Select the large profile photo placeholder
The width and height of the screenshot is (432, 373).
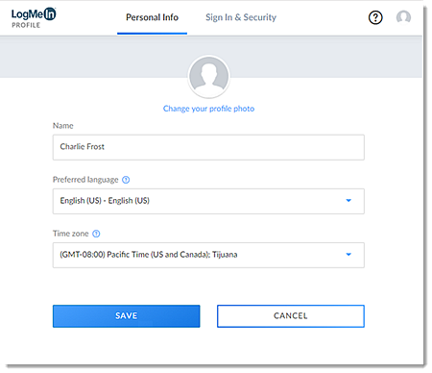click(208, 77)
